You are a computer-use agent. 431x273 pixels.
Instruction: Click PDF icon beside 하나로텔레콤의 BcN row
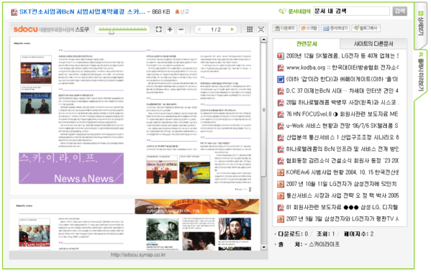point(281,149)
